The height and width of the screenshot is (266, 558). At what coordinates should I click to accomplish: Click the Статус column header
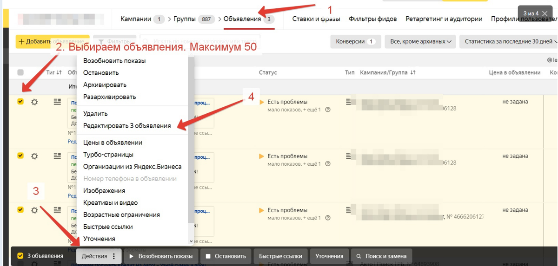pos(268,73)
